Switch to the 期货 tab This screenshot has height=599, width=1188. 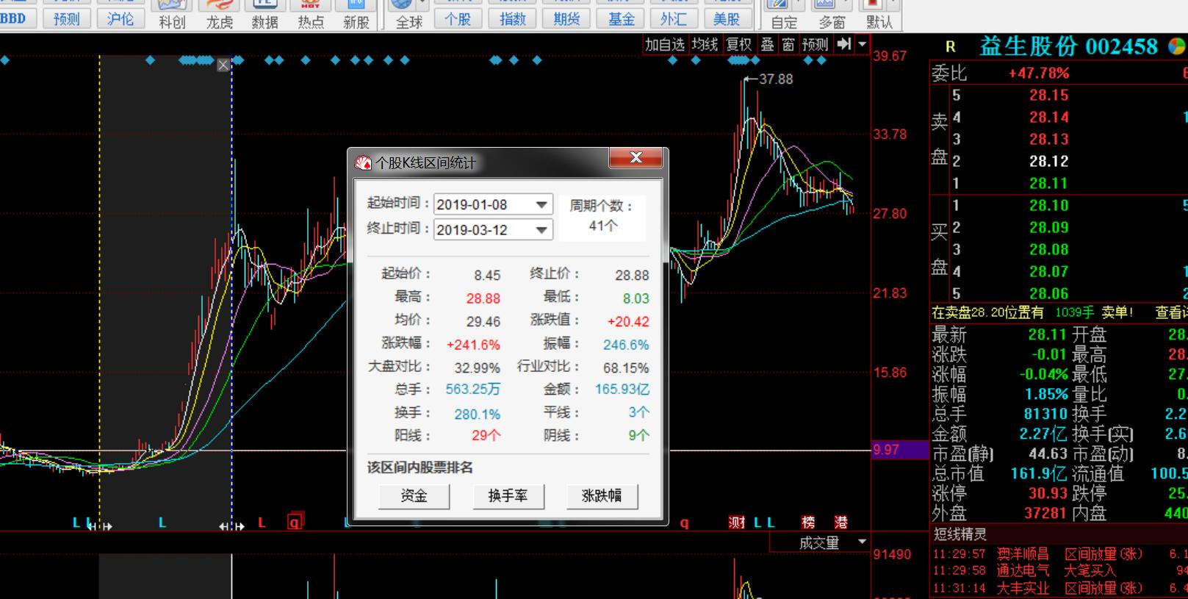click(x=566, y=18)
